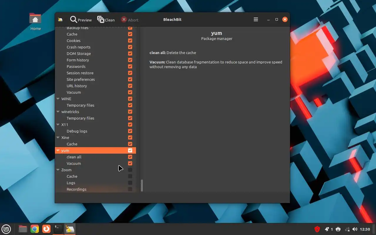376x235 pixels.
Task: Check the Zoom Logs checkbox
Action: click(130, 183)
